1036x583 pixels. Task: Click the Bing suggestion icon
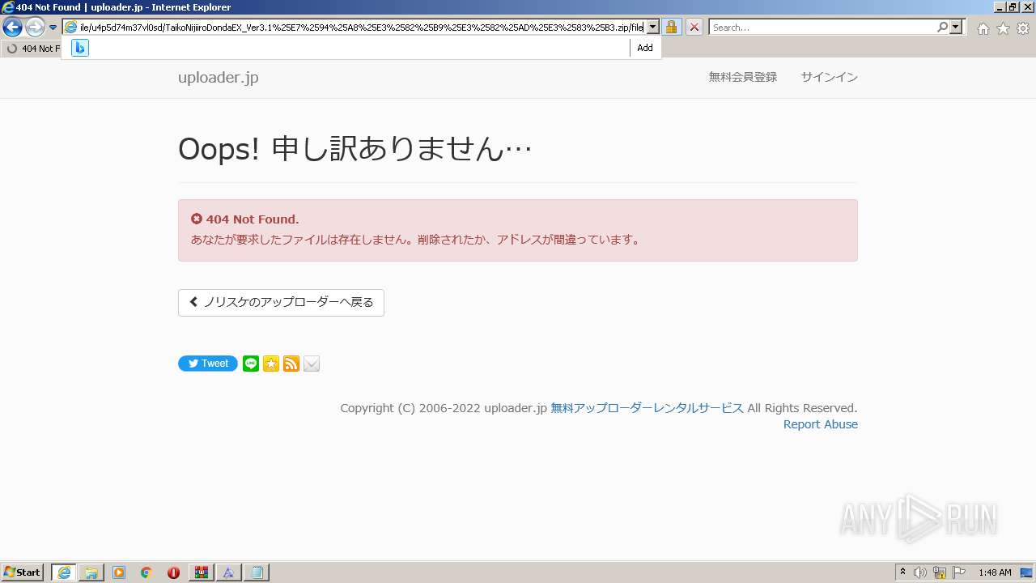tap(79, 48)
